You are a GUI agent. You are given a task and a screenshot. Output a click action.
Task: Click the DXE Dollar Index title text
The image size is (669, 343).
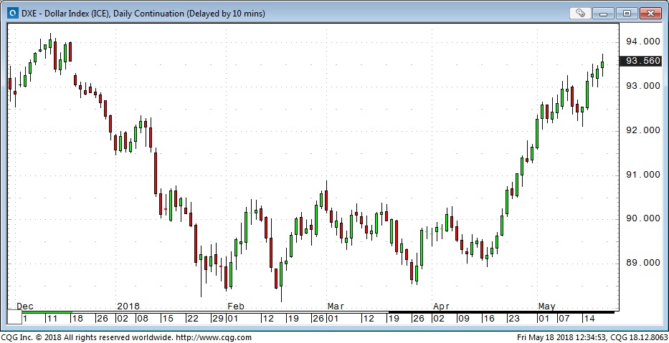coord(143,14)
